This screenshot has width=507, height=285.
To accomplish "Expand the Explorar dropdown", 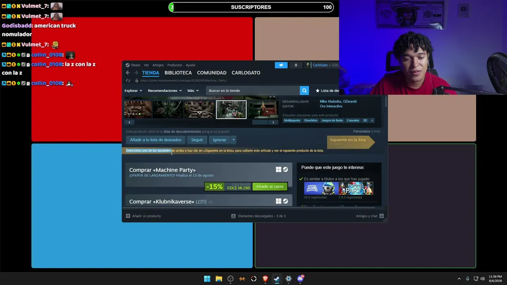I will (x=133, y=91).
